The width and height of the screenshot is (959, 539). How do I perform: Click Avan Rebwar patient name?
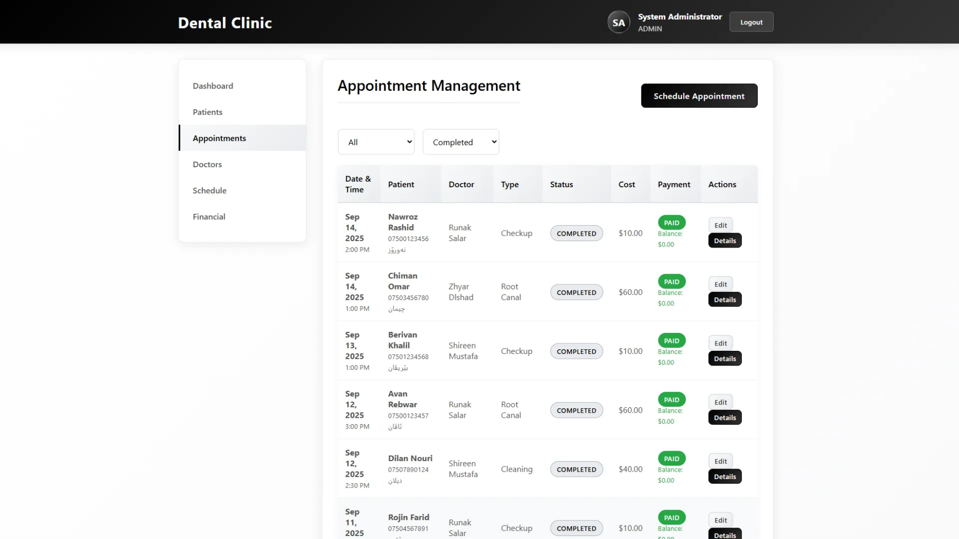coord(403,399)
